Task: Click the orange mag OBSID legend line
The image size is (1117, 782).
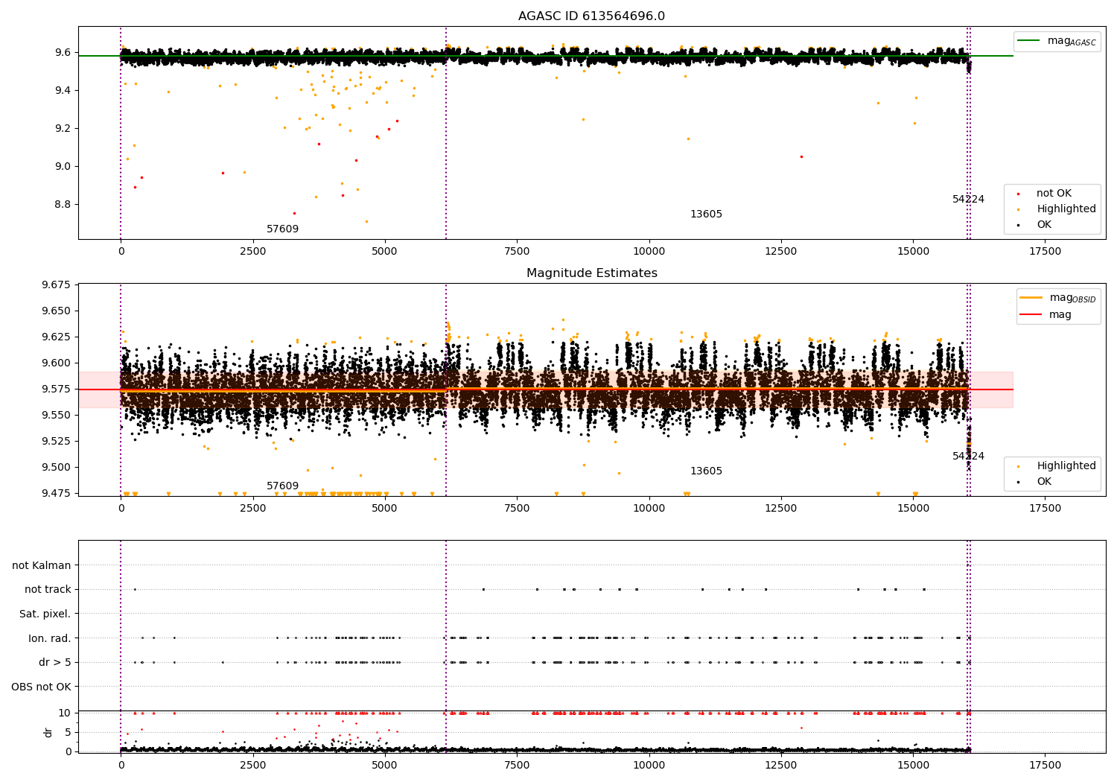Action: [x=1031, y=298]
